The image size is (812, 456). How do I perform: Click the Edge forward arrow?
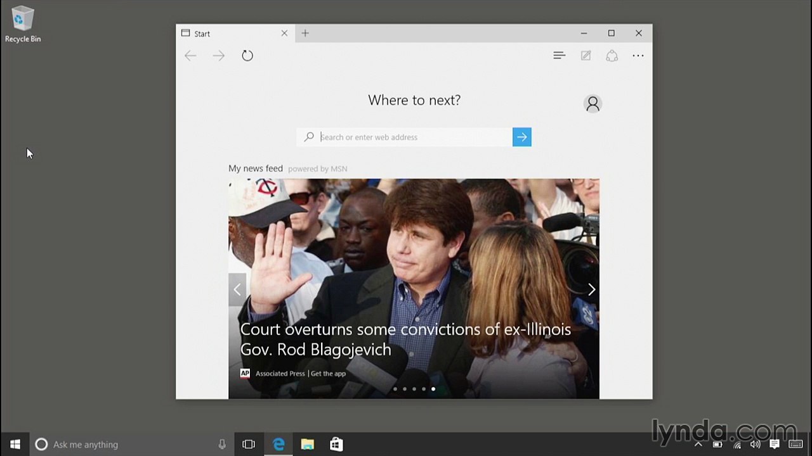pos(218,56)
